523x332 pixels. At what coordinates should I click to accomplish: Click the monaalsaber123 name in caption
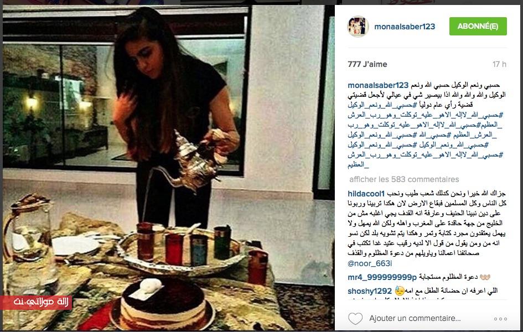[378, 85]
